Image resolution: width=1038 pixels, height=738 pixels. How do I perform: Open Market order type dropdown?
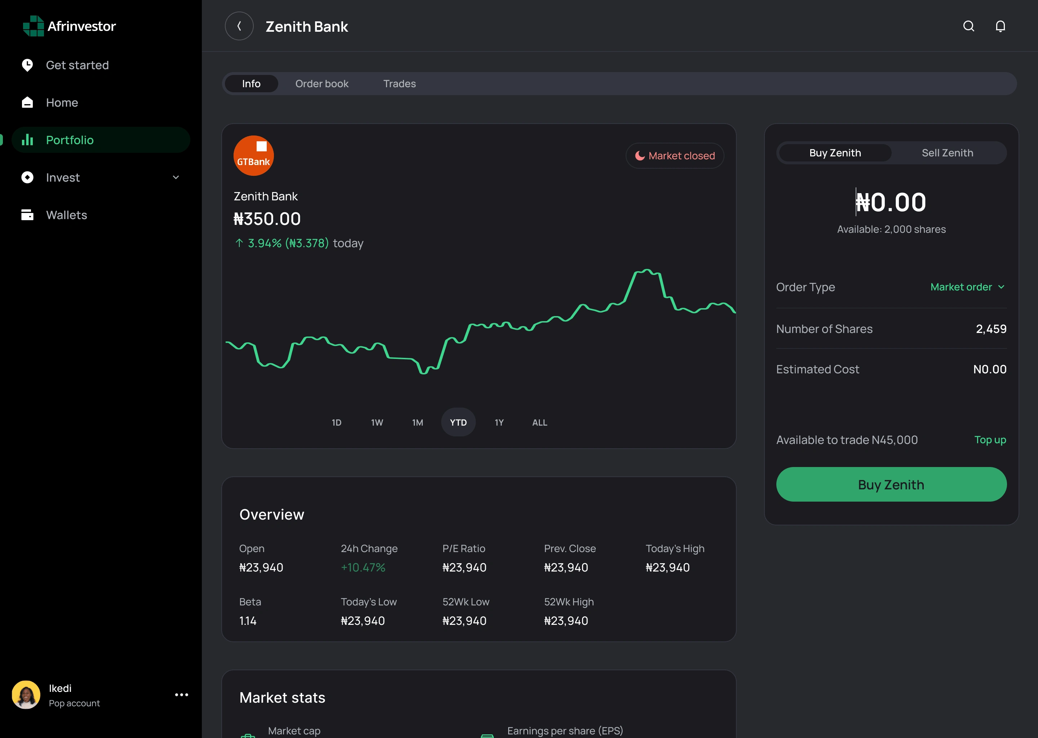coord(967,287)
